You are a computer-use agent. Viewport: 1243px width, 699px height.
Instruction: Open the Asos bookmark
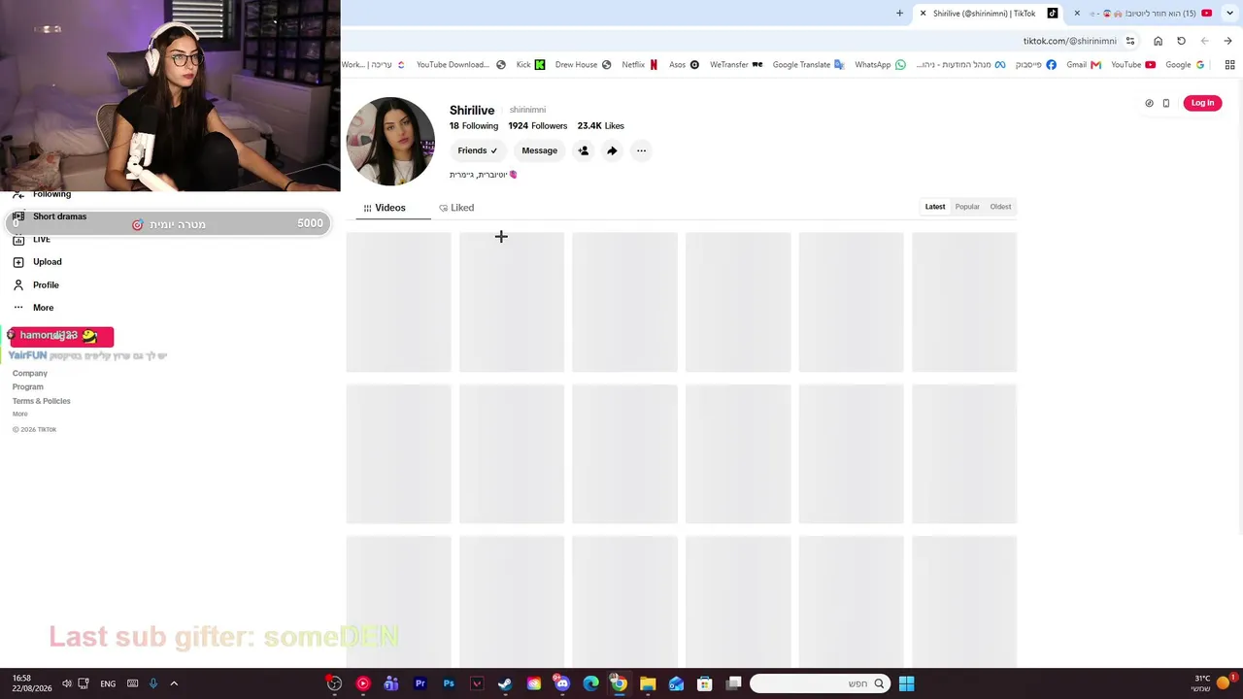[x=684, y=65]
